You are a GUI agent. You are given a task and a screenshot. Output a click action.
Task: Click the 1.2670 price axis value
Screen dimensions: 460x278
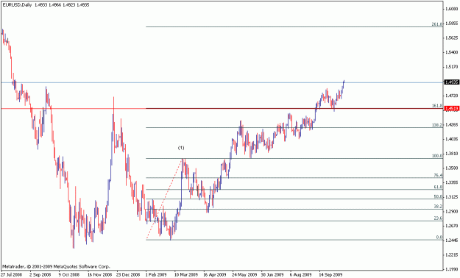pyautogui.click(x=452, y=226)
